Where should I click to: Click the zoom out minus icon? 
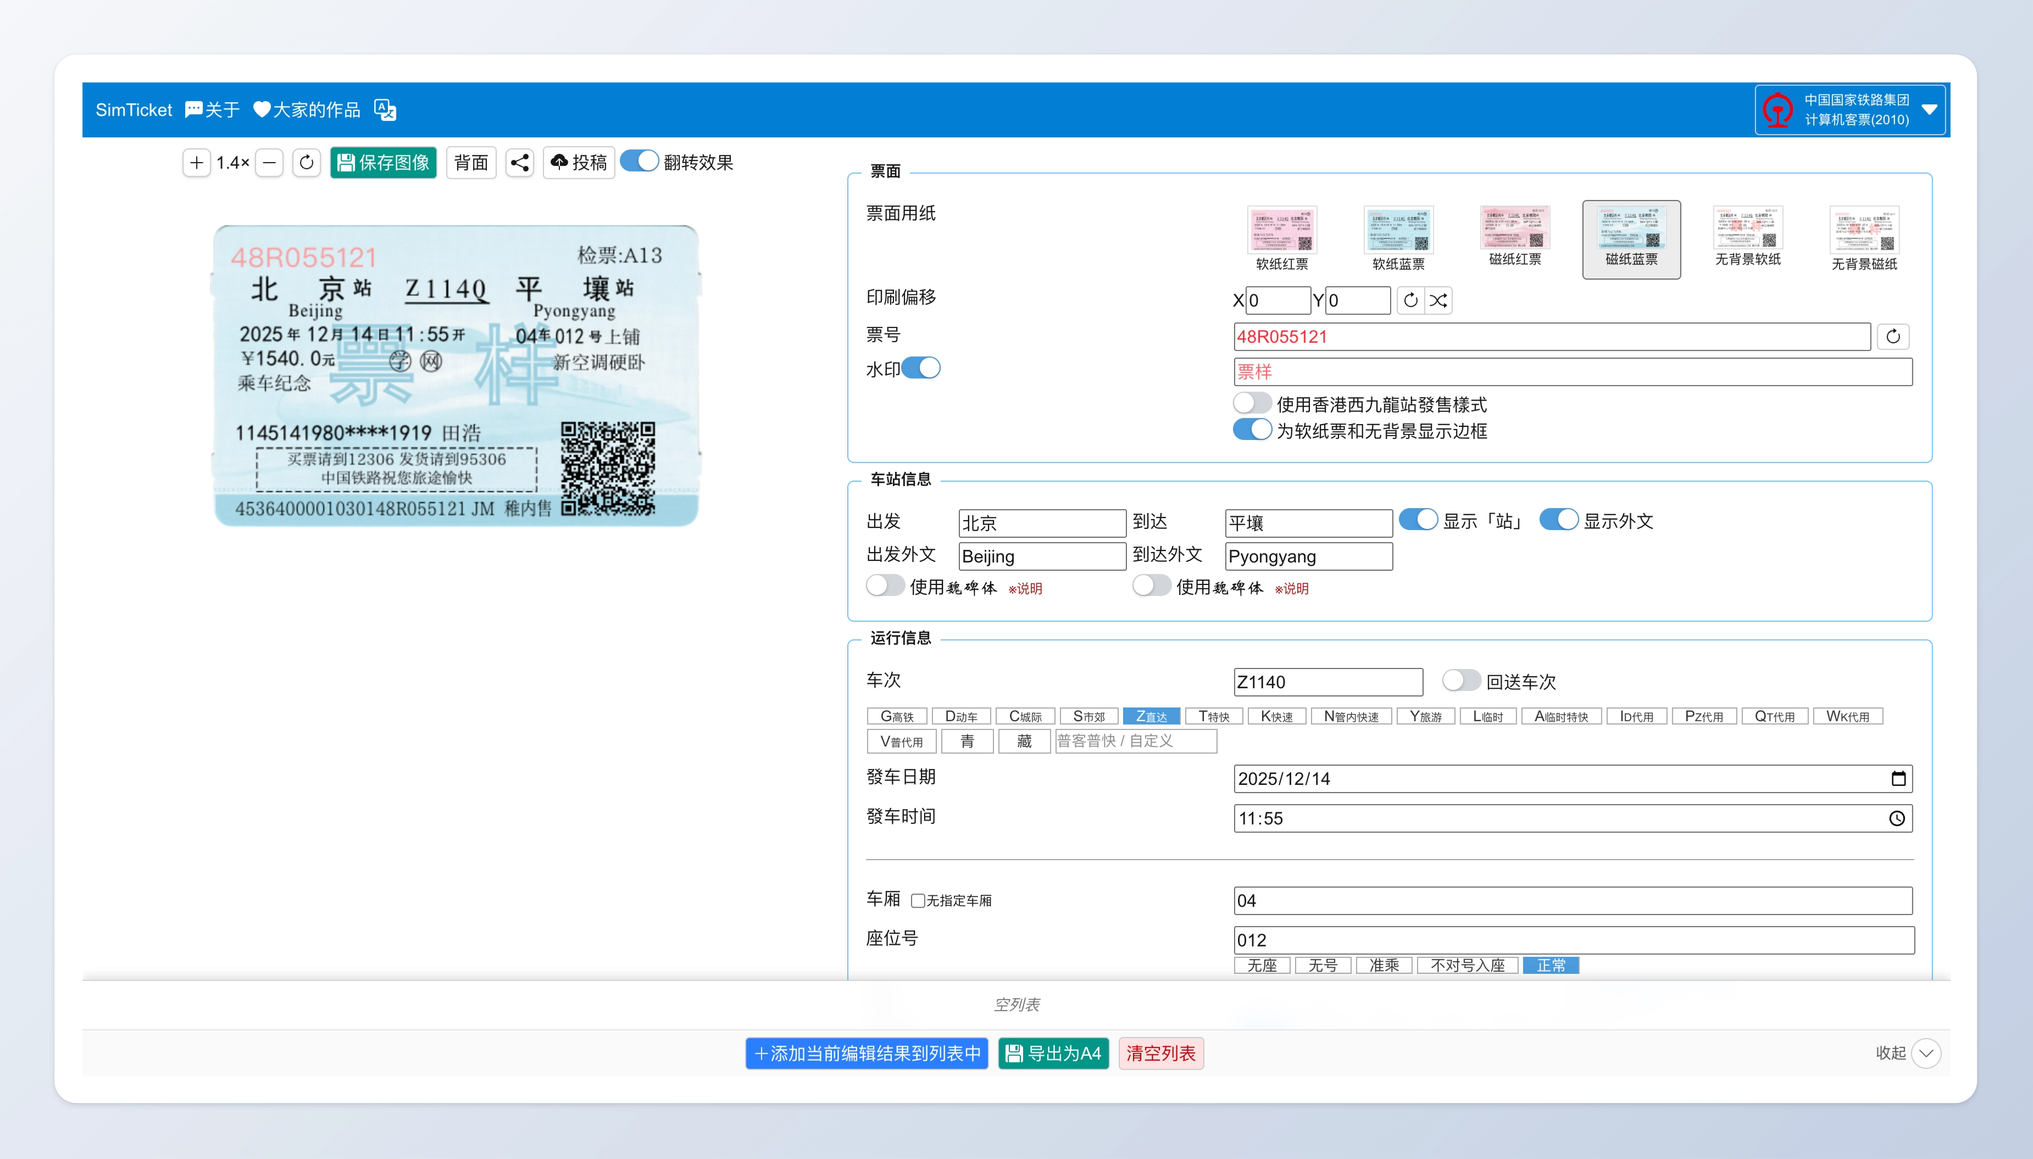click(x=270, y=163)
